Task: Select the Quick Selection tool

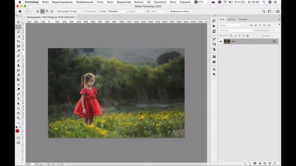Action: pyautogui.click(x=18, y=36)
